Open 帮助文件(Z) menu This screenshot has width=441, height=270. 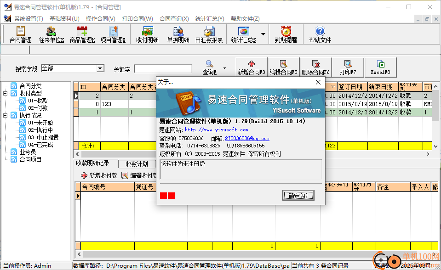[x=245, y=19]
